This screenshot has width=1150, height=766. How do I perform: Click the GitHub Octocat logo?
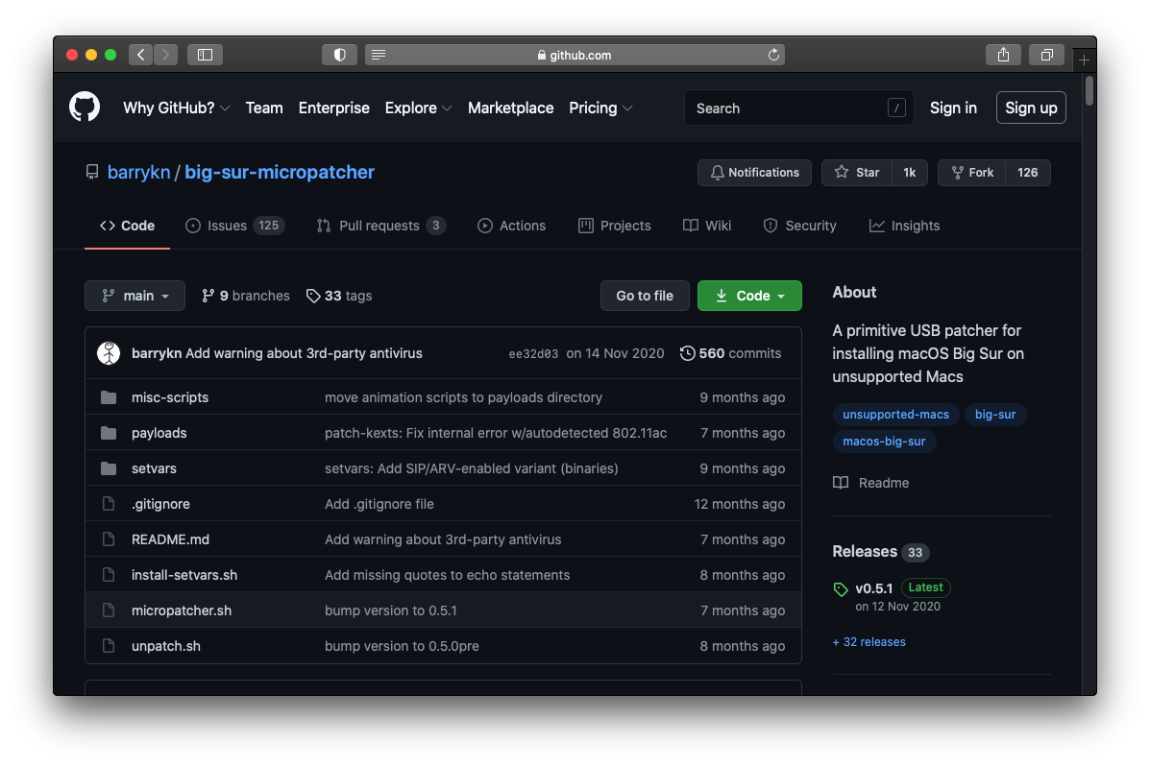[x=85, y=108]
